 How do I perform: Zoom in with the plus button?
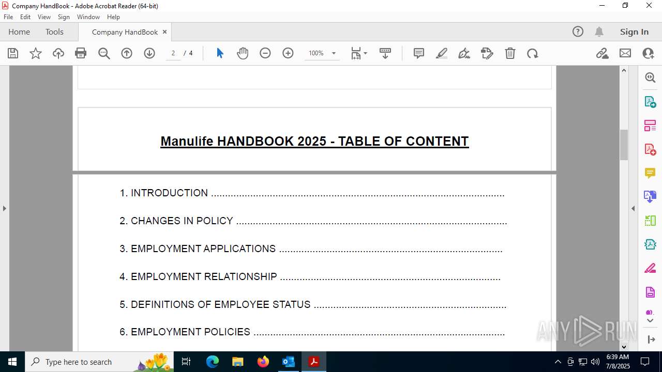288,53
